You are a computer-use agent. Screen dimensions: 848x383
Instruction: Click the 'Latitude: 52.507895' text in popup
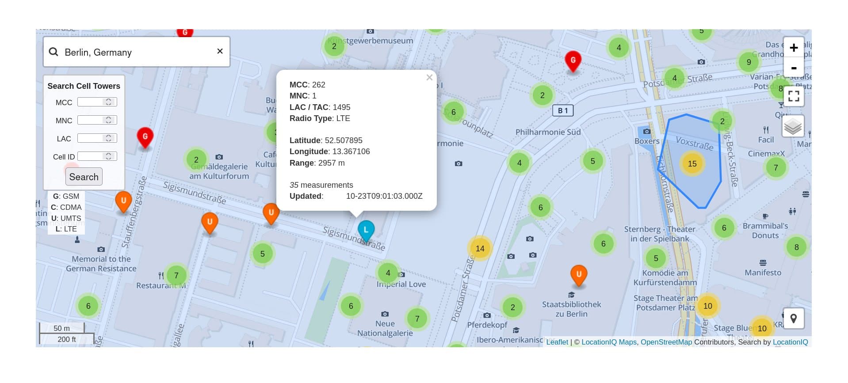click(326, 140)
